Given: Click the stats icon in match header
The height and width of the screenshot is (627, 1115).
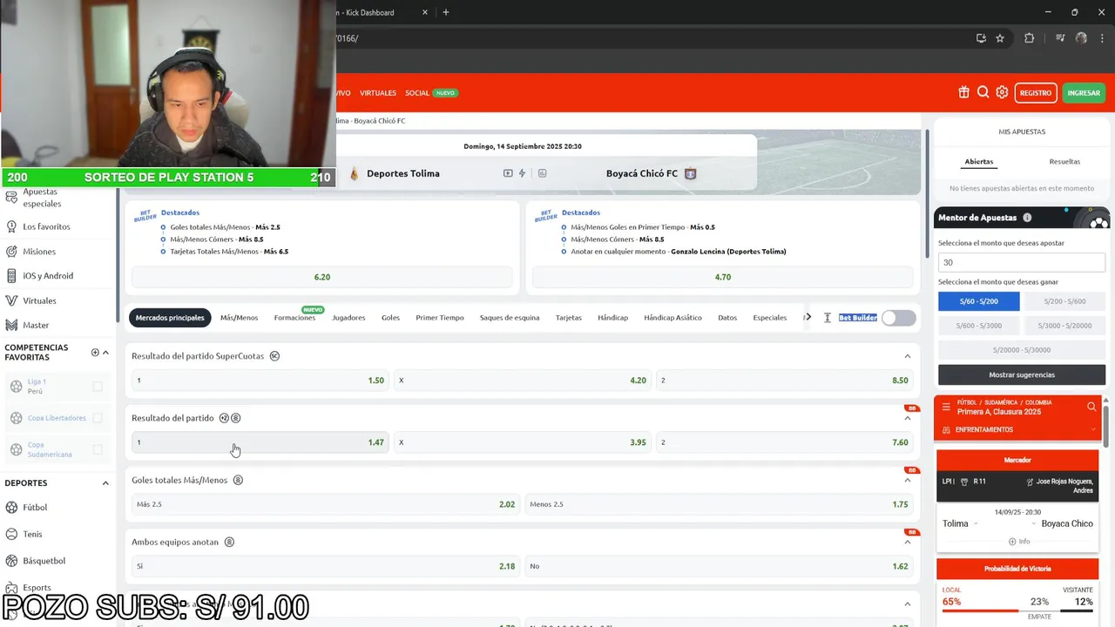Looking at the screenshot, I should [542, 173].
